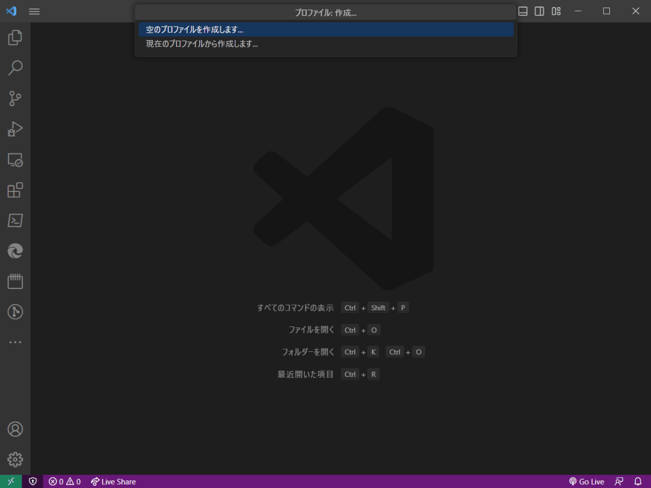
Task: Open the Accounts menu
Action: pos(15,429)
